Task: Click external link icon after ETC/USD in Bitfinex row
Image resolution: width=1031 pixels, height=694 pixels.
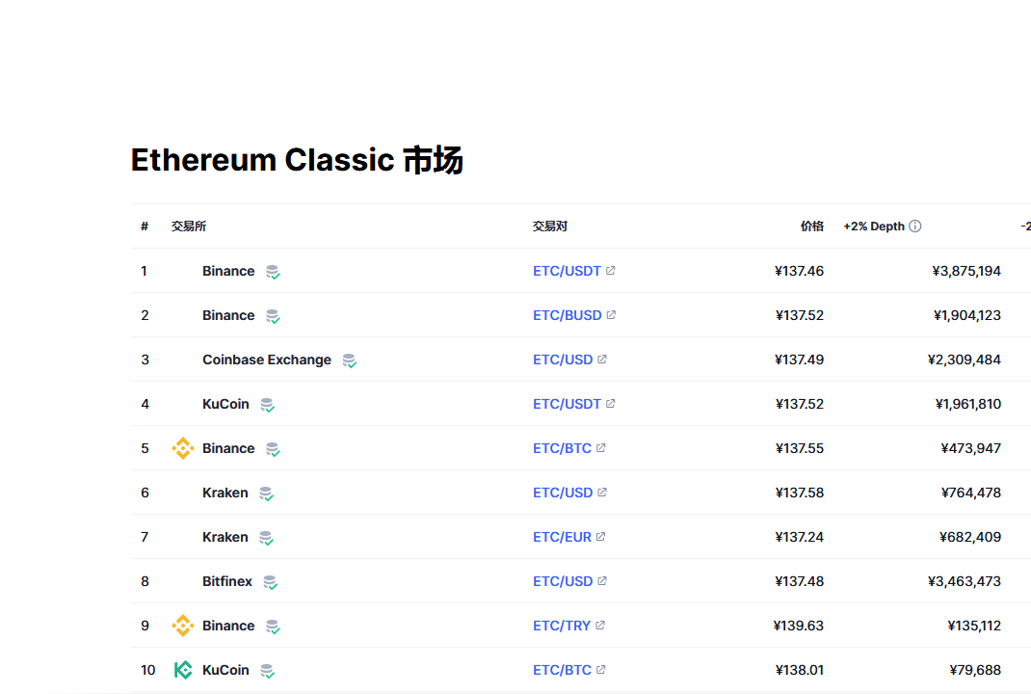Action: (x=601, y=581)
